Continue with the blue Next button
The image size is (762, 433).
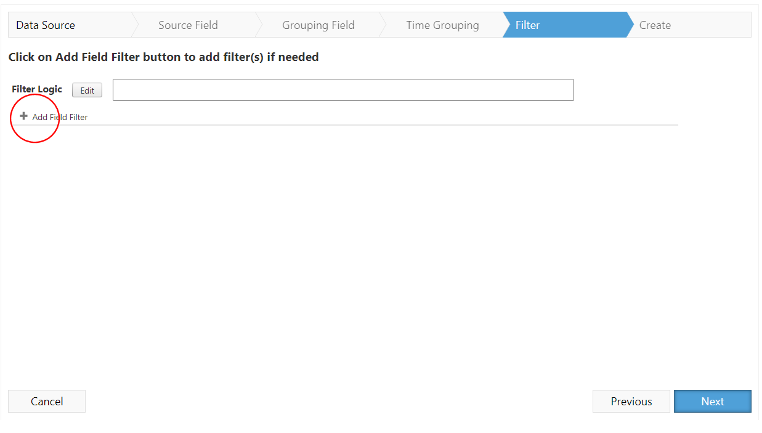tap(713, 401)
